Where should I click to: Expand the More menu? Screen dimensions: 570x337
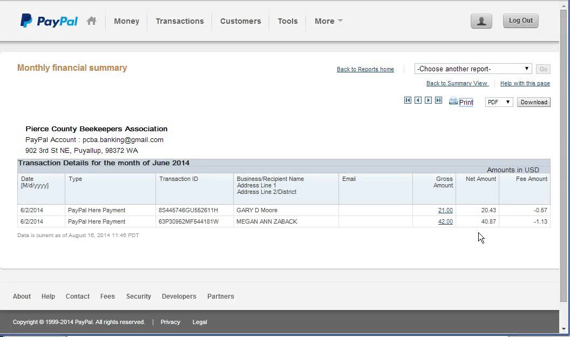point(328,21)
